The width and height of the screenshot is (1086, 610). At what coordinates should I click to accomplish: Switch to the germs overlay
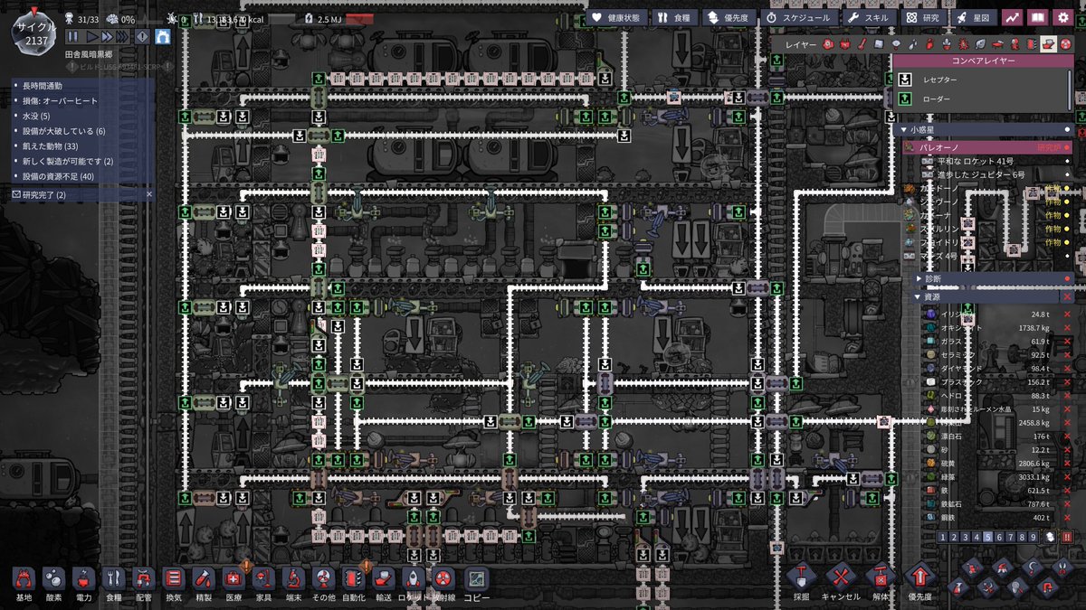[963, 44]
